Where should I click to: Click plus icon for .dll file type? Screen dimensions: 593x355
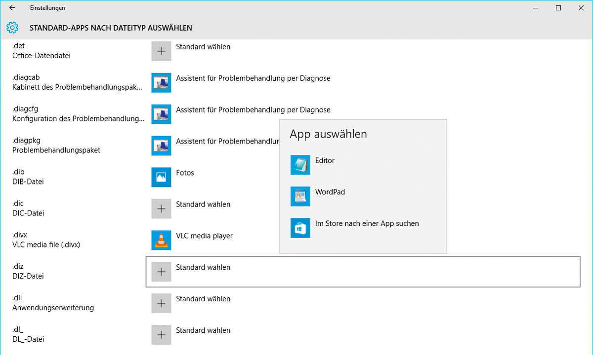[161, 303]
